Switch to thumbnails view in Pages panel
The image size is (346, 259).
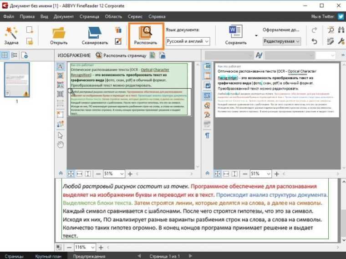(x=5, y=55)
